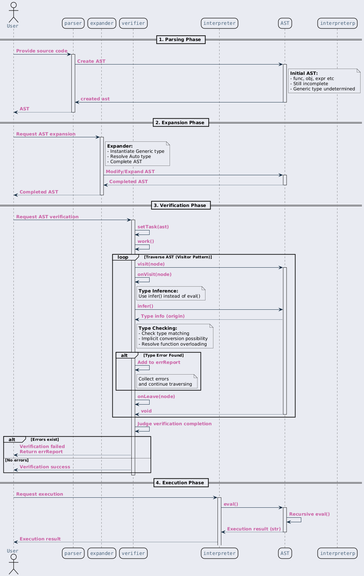Screen dimensions: 364x576
Task: Click the 'Expander:' note box
Action: point(138,153)
